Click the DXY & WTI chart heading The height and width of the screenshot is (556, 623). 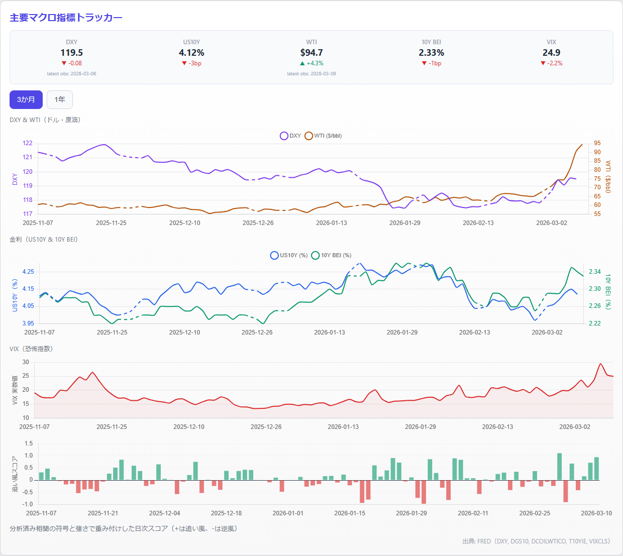tap(45, 120)
